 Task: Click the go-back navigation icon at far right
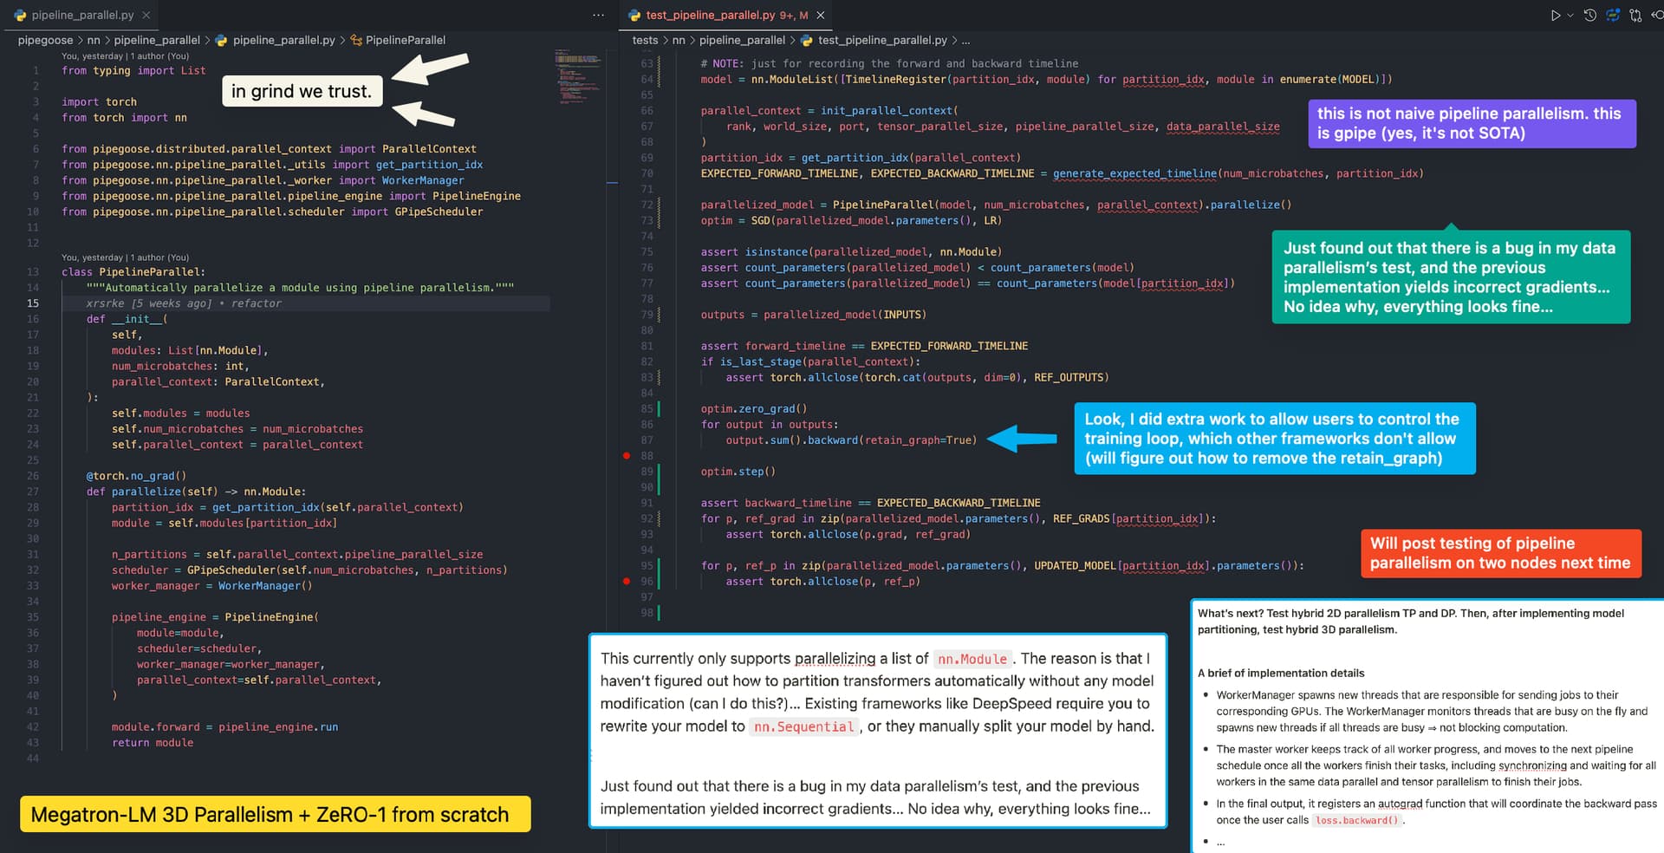coord(1656,16)
